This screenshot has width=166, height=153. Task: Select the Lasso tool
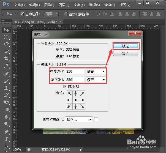pyautogui.click(x=6, y=44)
